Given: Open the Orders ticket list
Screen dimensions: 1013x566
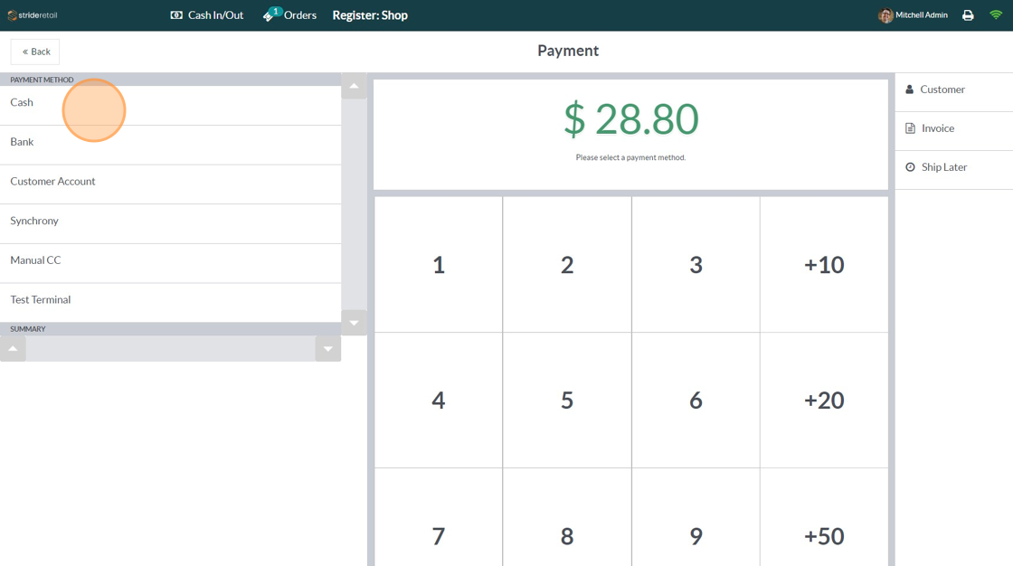Looking at the screenshot, I should 289,14.
